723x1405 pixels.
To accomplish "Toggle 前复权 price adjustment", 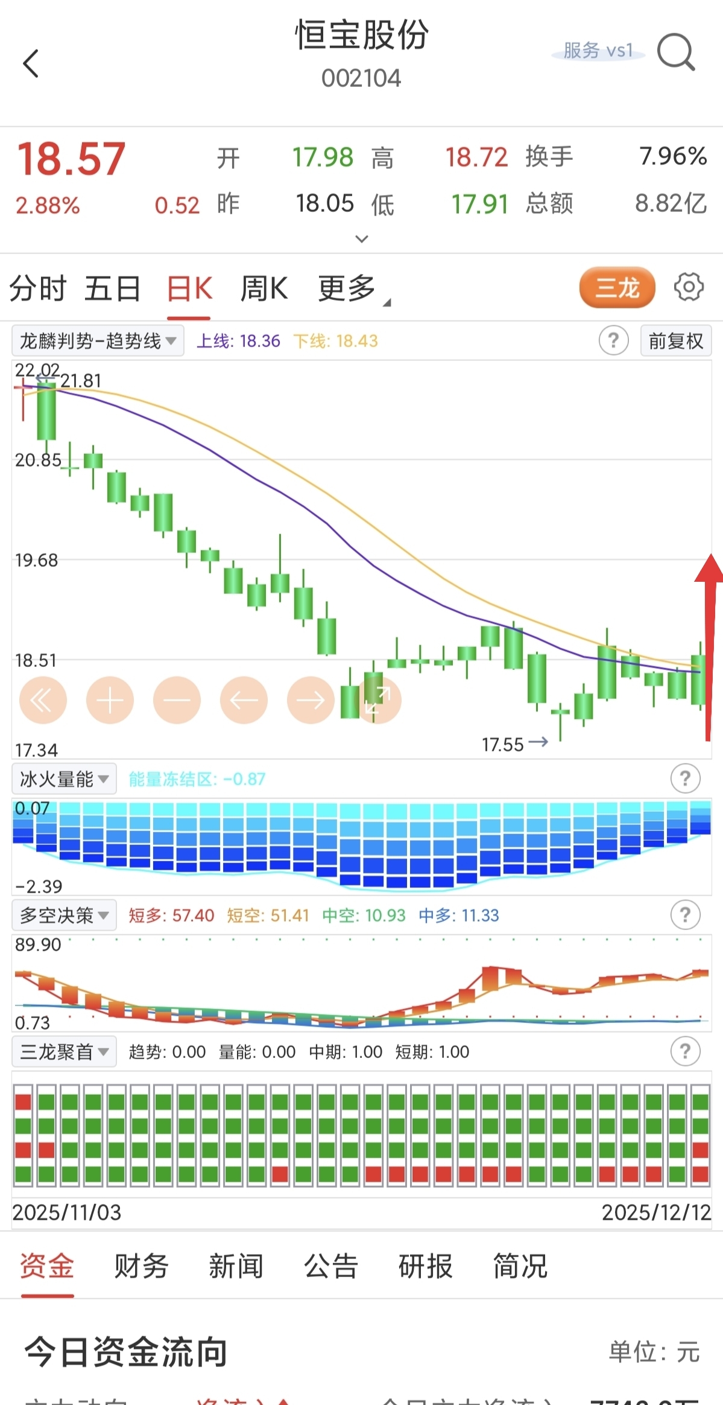I will (675, 341).
